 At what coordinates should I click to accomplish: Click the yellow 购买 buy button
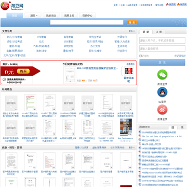23,71
